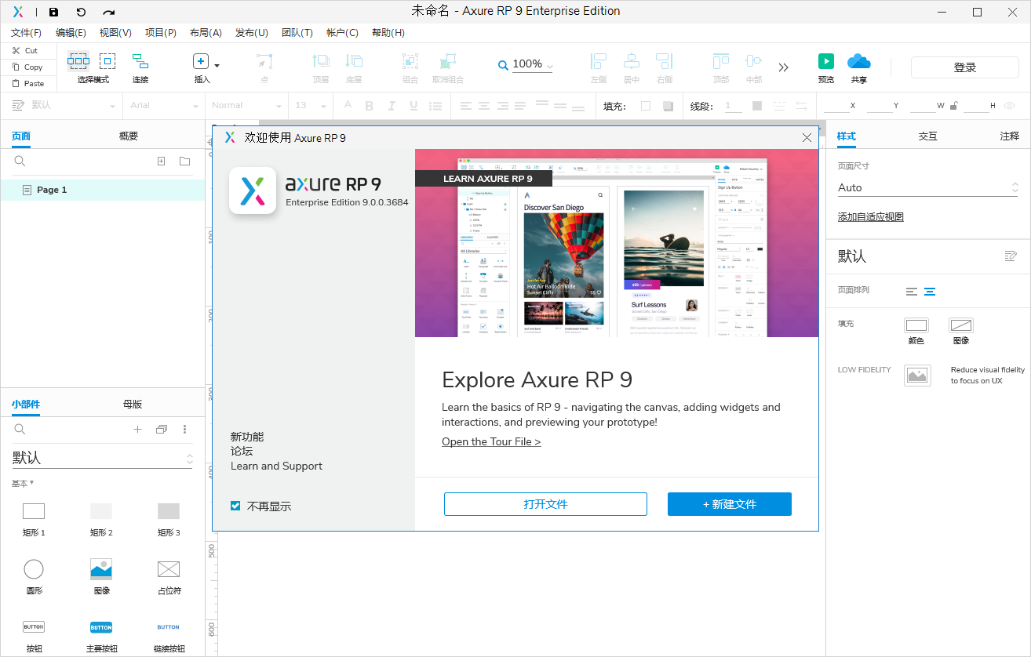Screen dimensions: 1031x657
Task: Click the Save disk icon in title bar
Action: point(53,12)
